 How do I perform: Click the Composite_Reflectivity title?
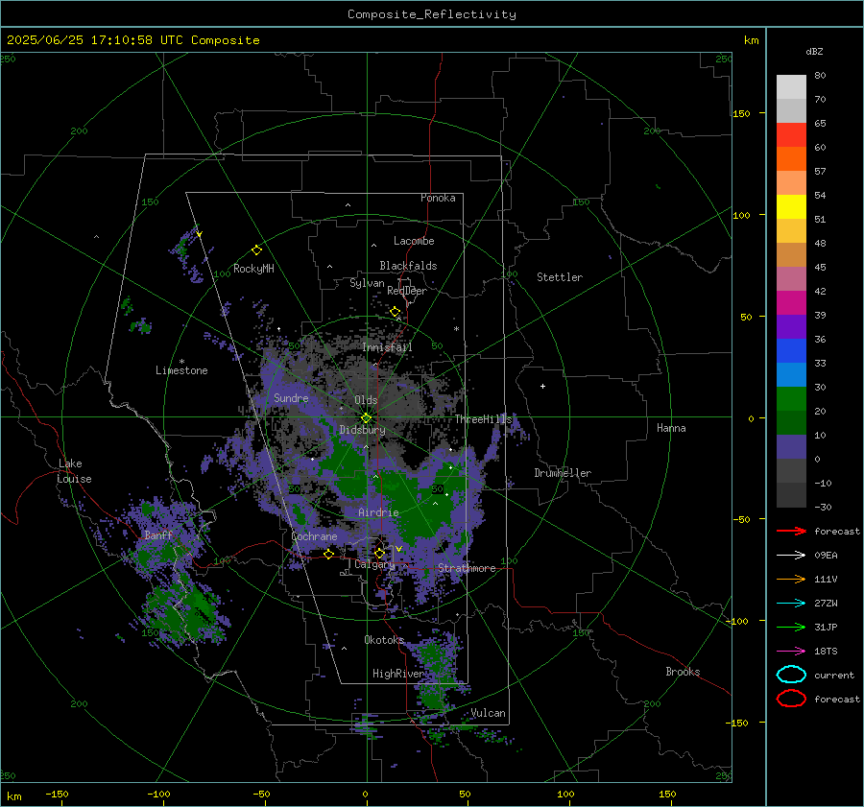432,14
